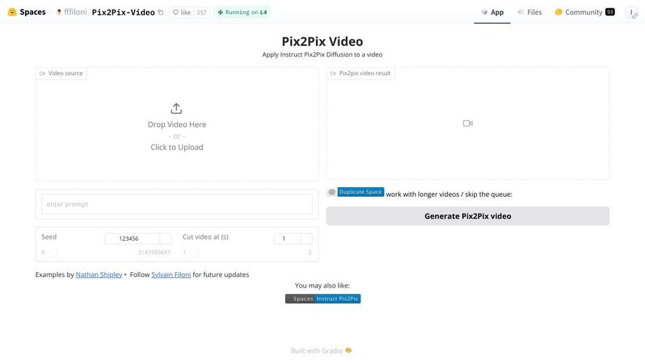645x363 pixels.
Task: Switch to the Files tab
Action: coord(529,13)
